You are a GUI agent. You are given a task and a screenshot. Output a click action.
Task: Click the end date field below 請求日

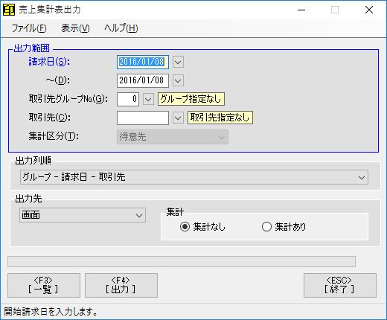point(143,80)
